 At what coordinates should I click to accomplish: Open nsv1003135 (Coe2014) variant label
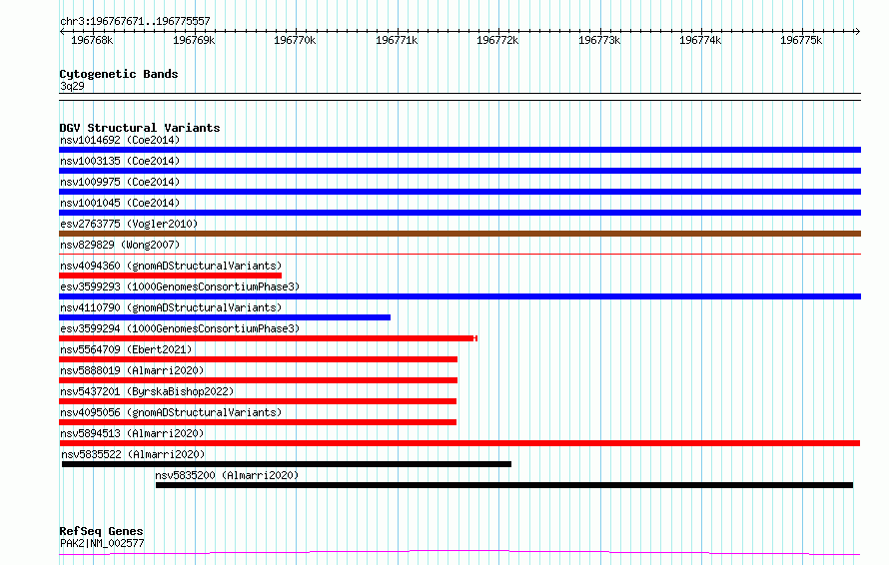pos(120,161)
